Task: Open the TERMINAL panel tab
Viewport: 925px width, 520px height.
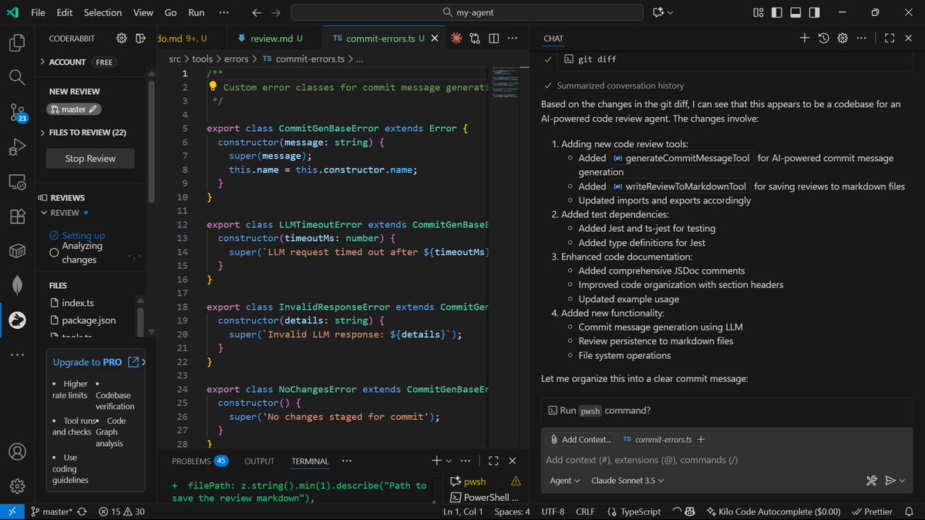Action: [x=310, y=461]
